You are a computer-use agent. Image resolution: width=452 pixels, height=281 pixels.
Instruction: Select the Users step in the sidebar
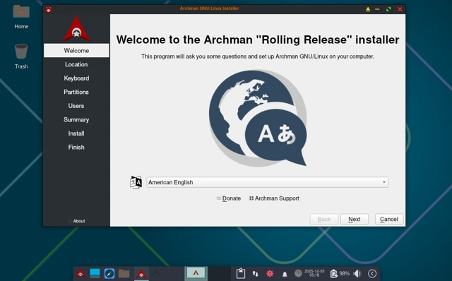(76, 106)
